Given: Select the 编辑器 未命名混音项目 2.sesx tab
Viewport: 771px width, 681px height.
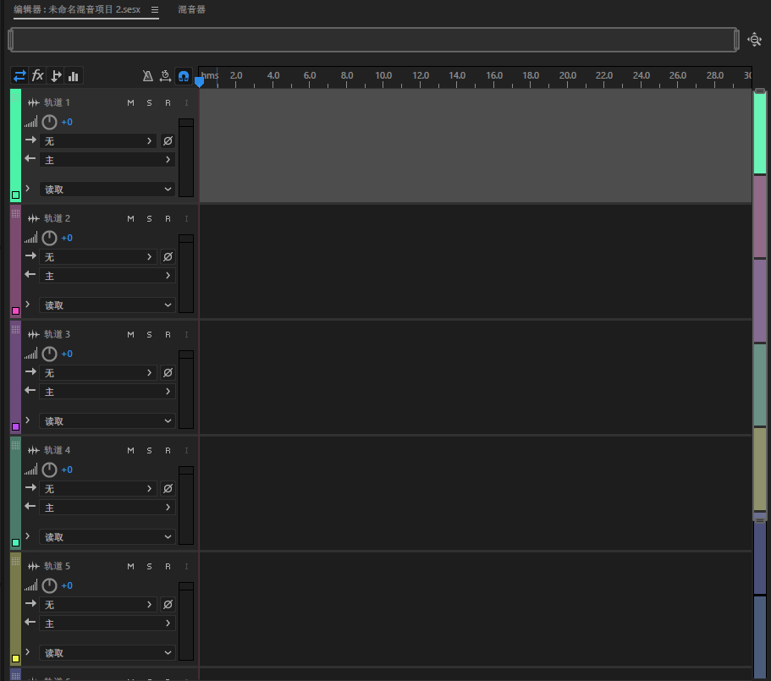Looking at the screenshot, I should pos(77,10).
